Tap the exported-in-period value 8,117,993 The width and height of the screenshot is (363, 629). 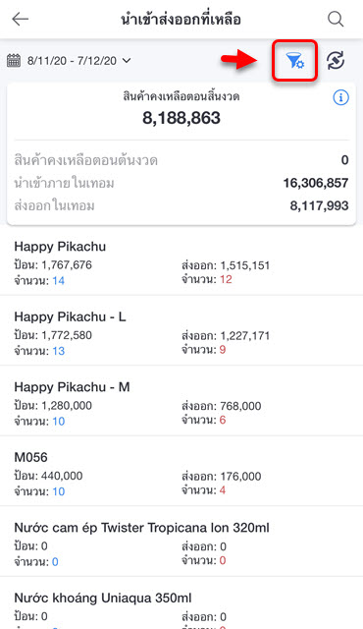click(x=319, y=205)
